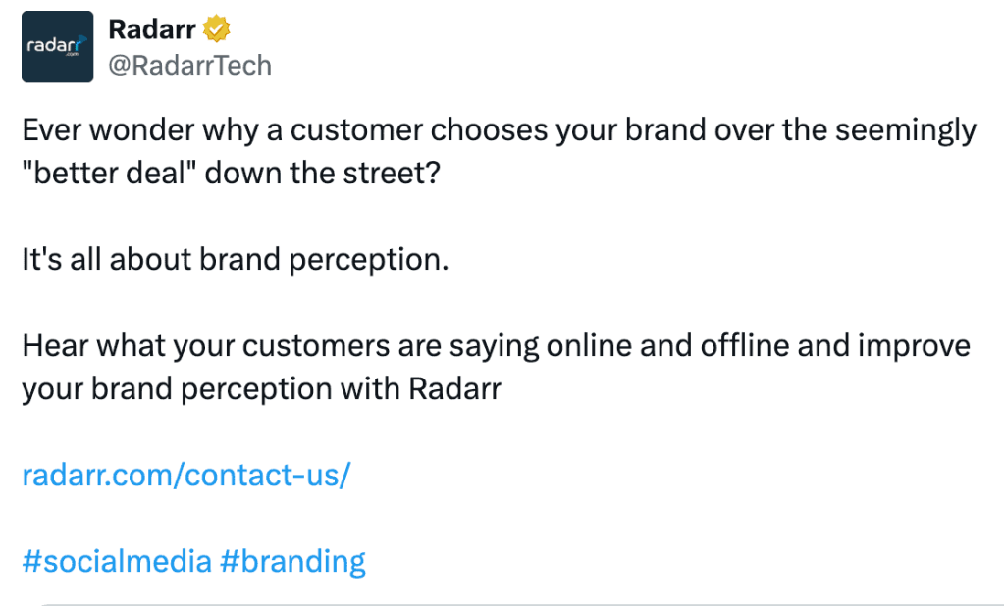Open the Radarr display name
1004x606 pixels.
tap(152, 30)
